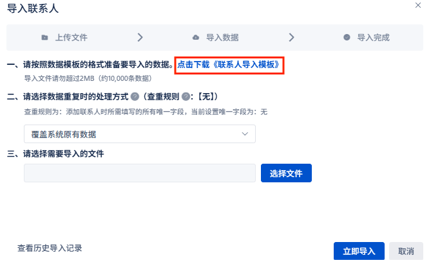Click the folder icon beside 上传文件
Screen dimensions: 431x260
click(x=44, y=37)
